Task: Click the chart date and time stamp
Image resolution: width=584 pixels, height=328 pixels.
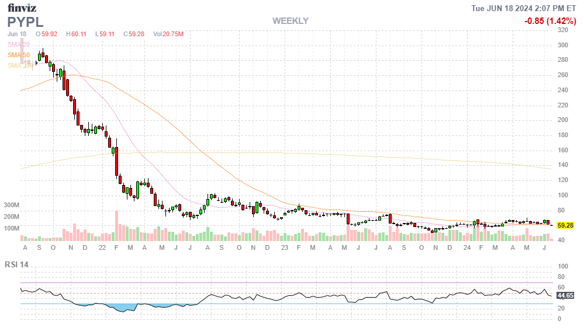Action: point(524,8)
